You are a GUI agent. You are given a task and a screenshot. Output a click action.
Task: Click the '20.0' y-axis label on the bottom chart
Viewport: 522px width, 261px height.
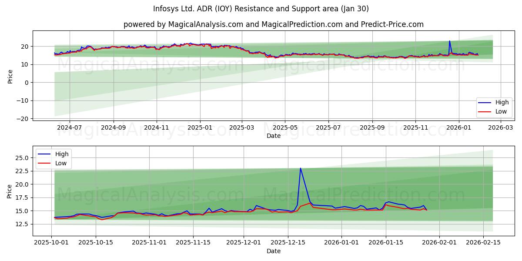[x=23, y=184]
